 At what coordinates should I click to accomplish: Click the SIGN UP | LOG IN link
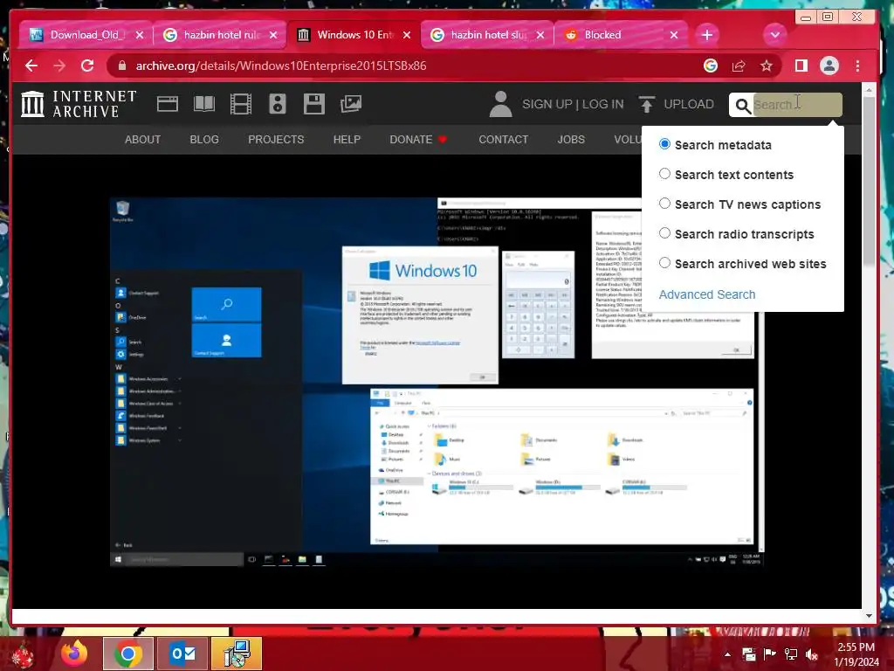[573, 105]
